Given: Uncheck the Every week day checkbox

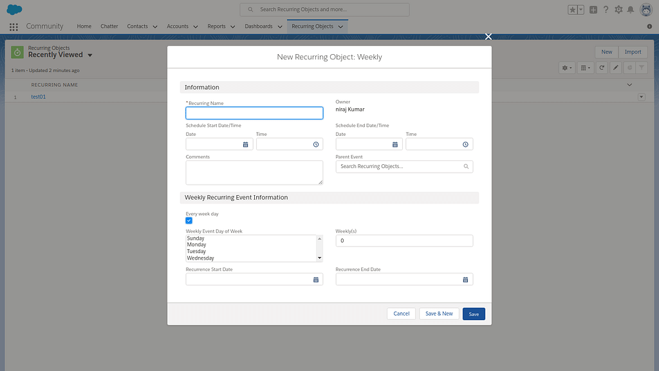Looking at the screenshot, I should click(x=189, y=221).
